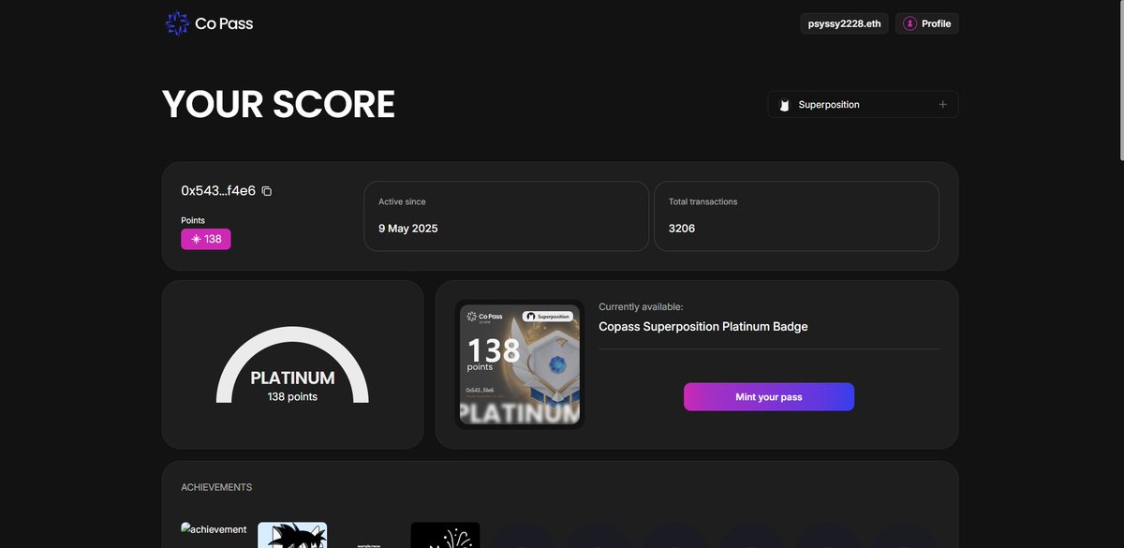This screenshot has height=548, width=1124.
Task: Click the Mint your pass button
Action: (769, 396)
